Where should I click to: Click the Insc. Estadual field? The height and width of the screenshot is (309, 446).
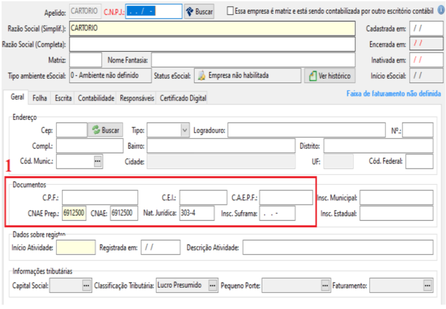tap(397, 213)
